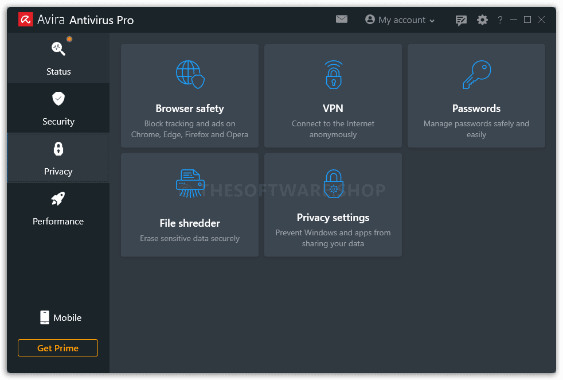Open the Privacy settings title
Viewport: 563px width, 380px height.
point(333,218)
